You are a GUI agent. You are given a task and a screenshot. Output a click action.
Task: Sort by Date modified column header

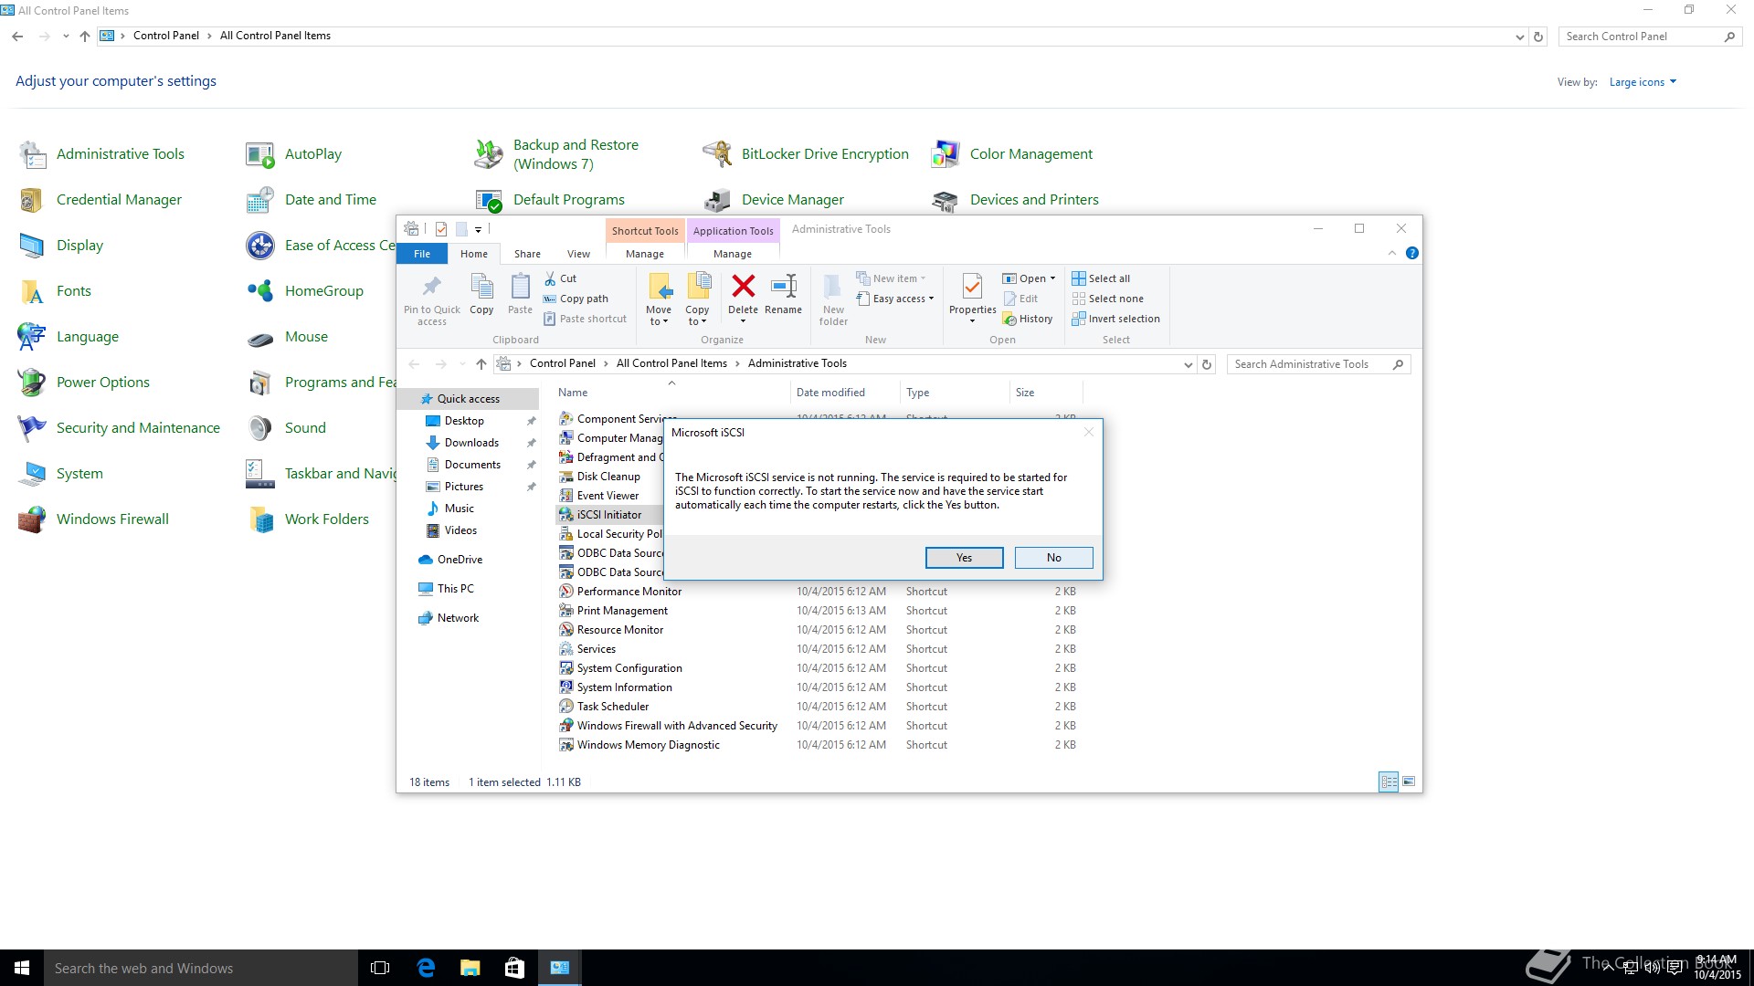point(843,393)
